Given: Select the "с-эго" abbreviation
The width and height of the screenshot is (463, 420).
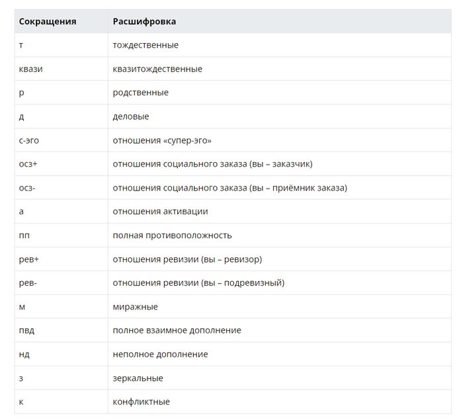Looking at the screenshot, I should tap(29, 140).
